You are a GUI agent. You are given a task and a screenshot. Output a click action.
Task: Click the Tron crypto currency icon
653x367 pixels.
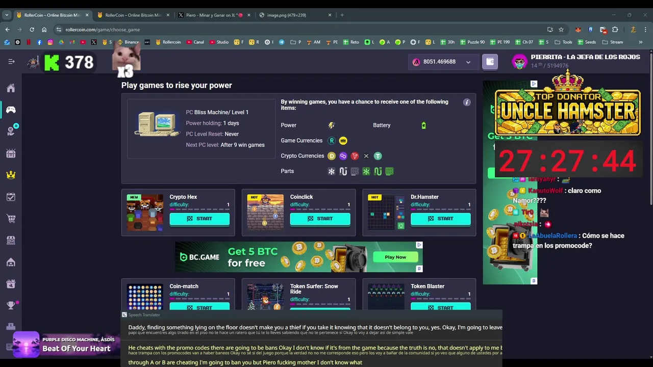(x=355, y=156)
